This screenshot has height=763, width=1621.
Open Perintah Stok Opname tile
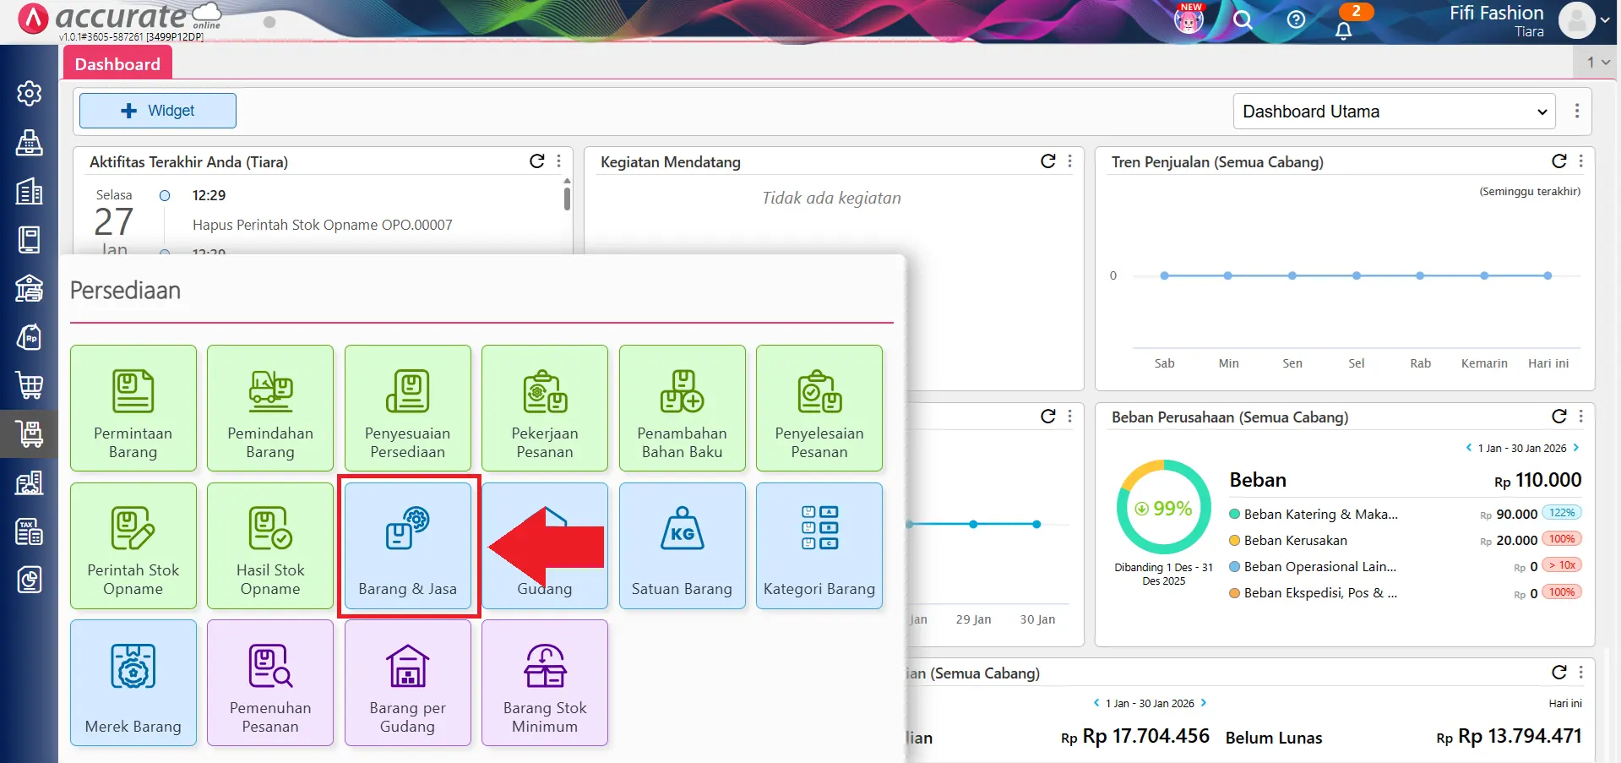coord(133,546)
